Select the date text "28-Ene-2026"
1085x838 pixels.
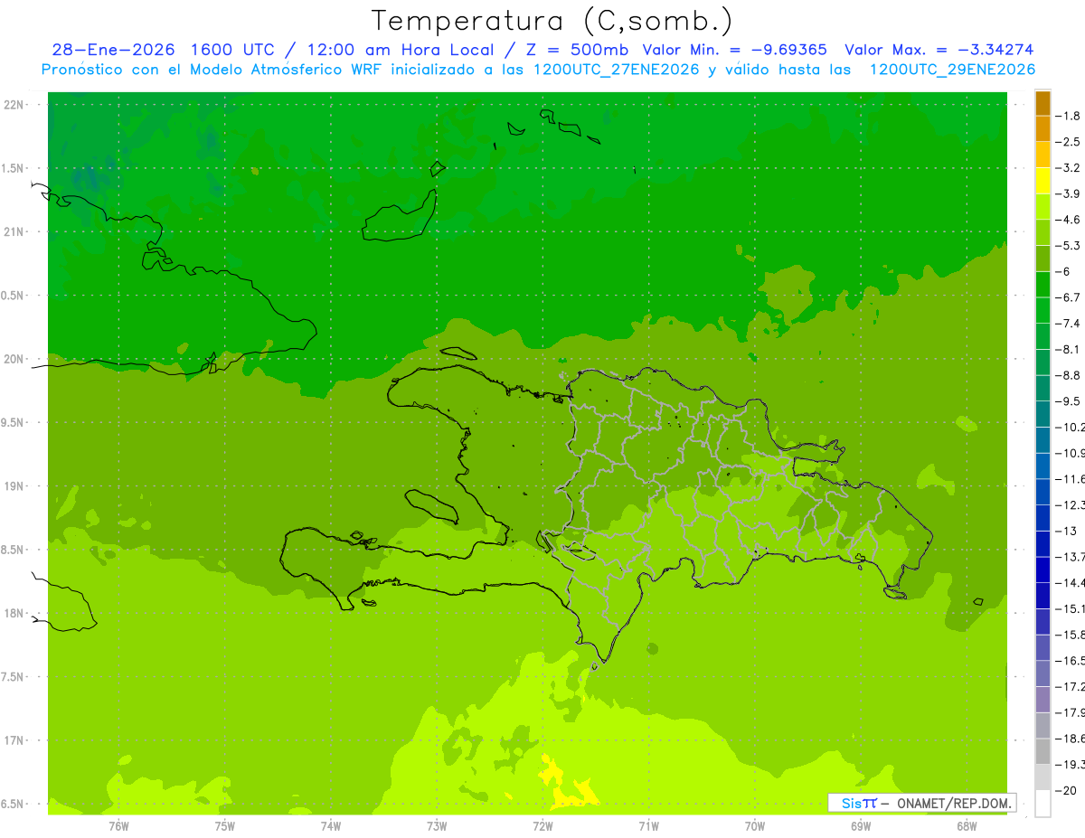[x=113, y=50]
